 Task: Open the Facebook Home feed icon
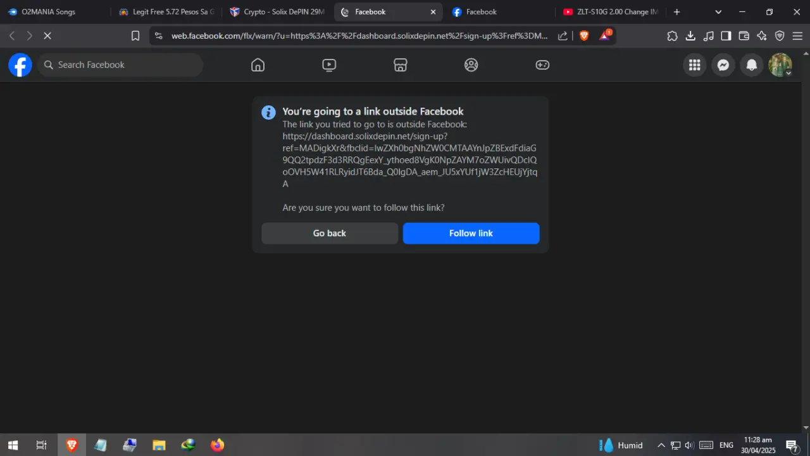tap(258, 65)
